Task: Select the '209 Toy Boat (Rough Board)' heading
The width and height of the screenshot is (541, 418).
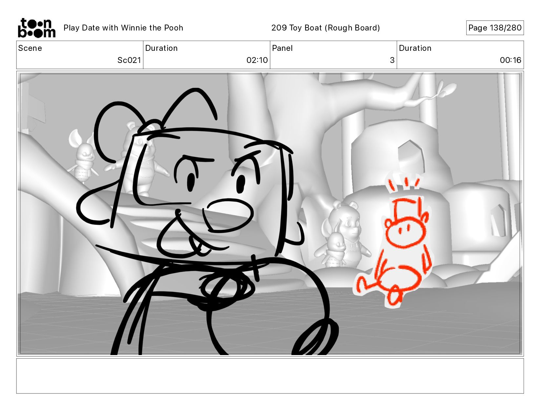Action: tap(326, 28)
